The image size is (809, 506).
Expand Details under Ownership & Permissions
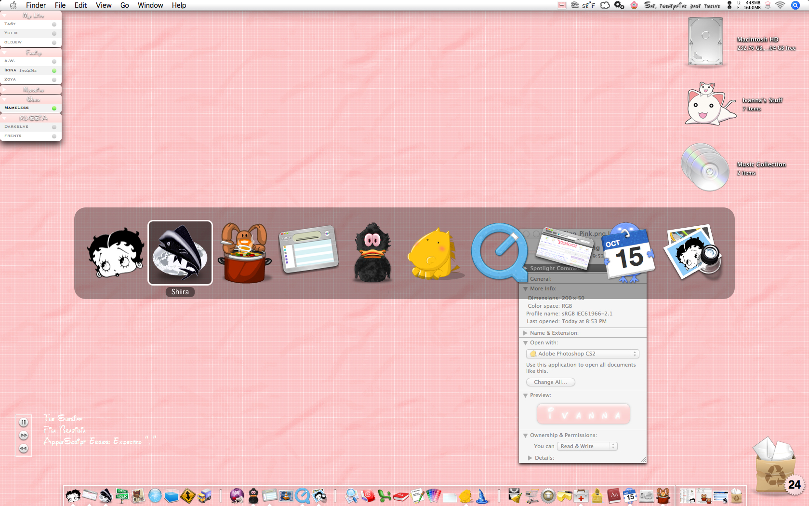point(530,458)
